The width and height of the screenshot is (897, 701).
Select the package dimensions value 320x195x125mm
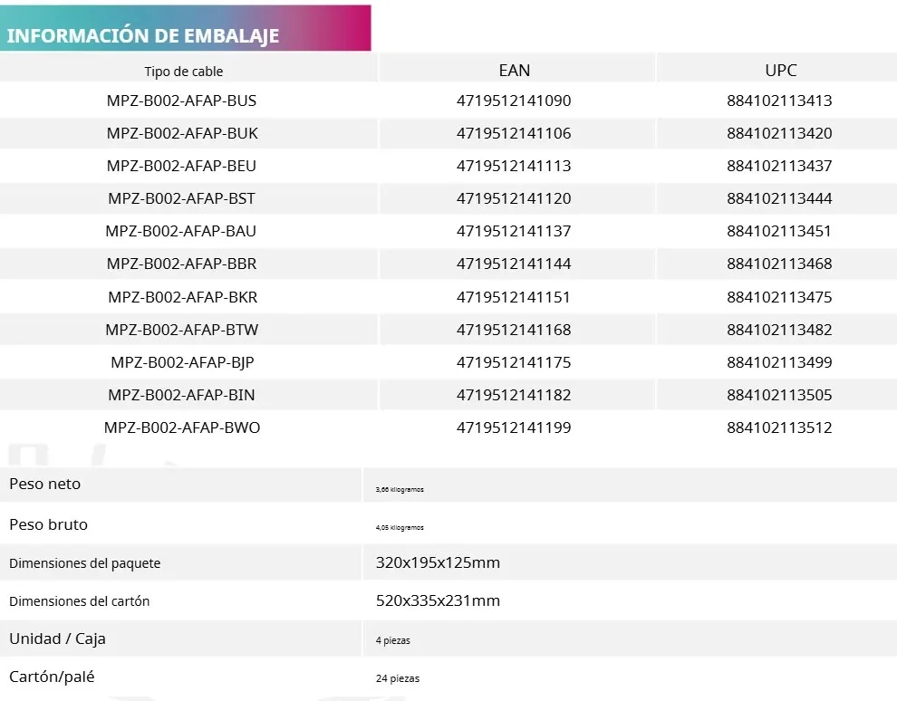click(438, 562)
